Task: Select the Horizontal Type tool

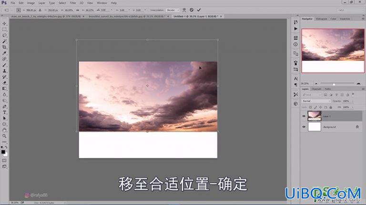Action: click(4, 112)
